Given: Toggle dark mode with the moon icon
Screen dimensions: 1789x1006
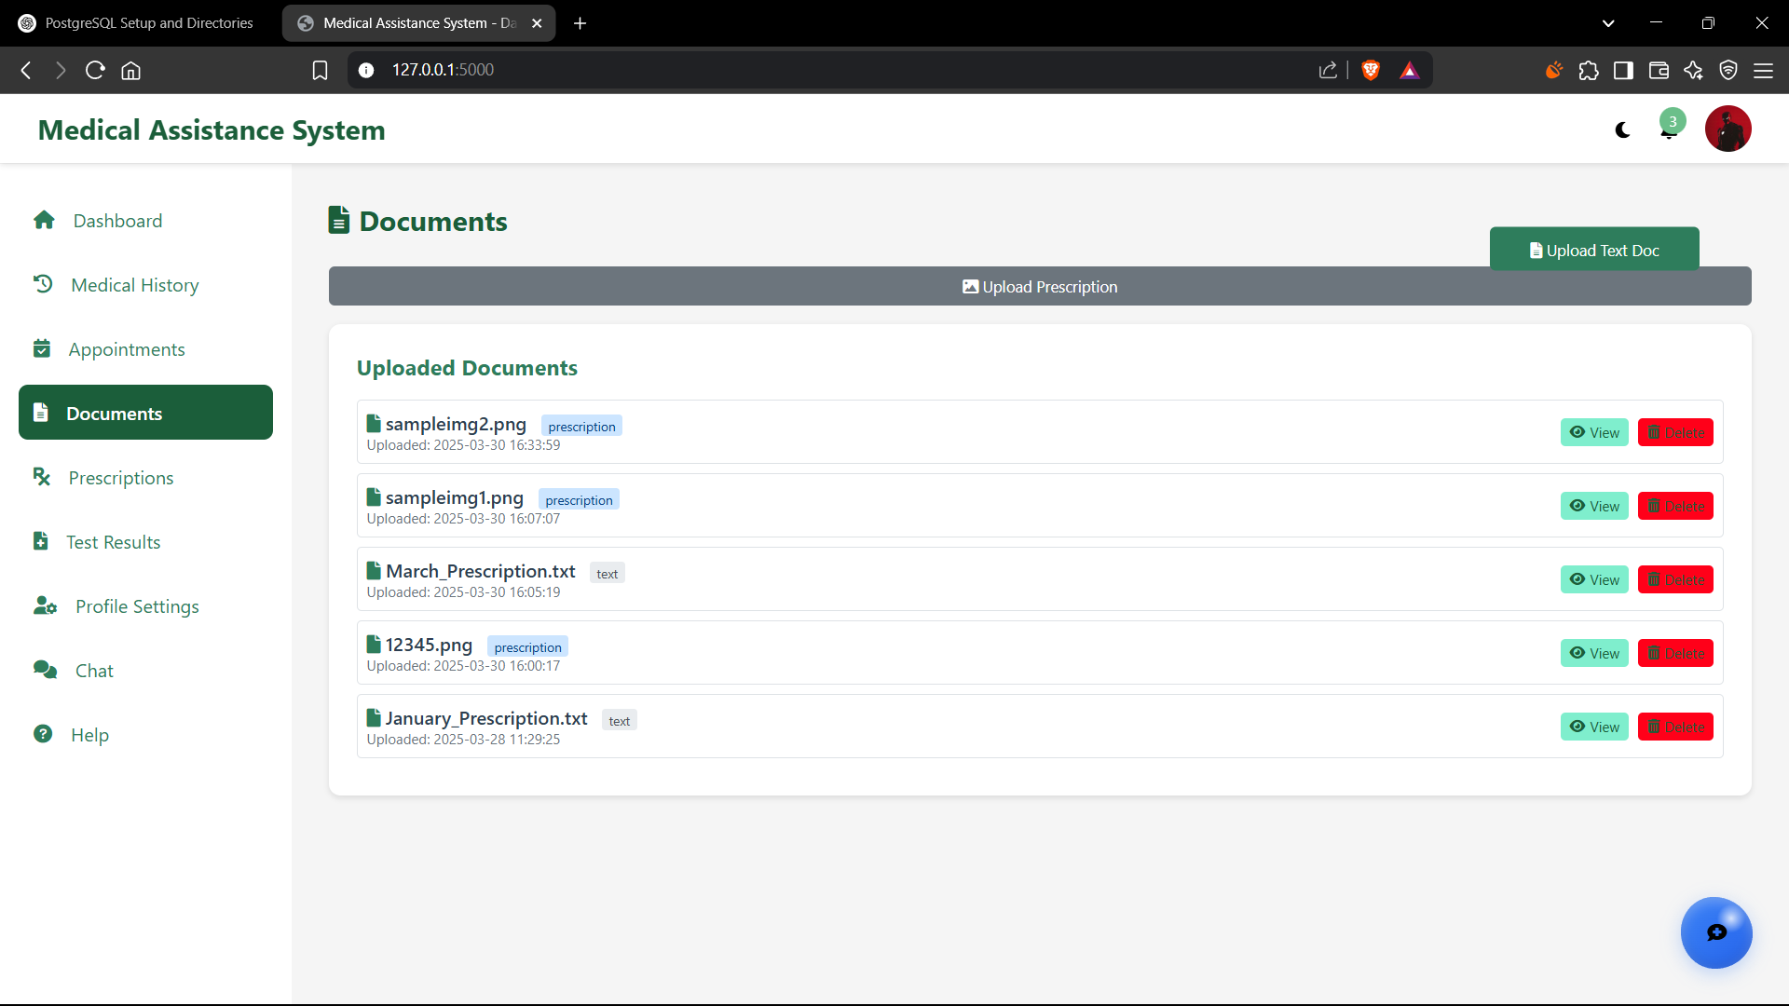Looking at the screenshot, I should 1622,130.
